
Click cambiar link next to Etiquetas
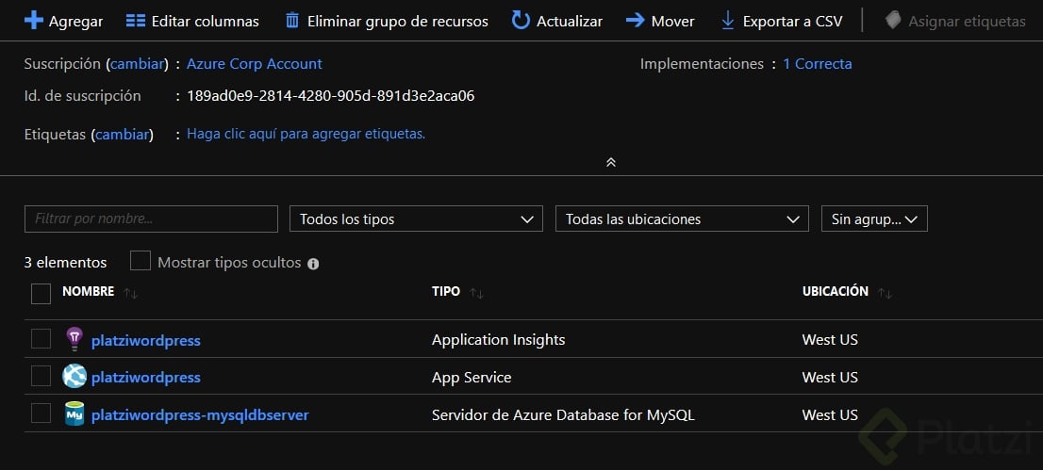[123, 135]
